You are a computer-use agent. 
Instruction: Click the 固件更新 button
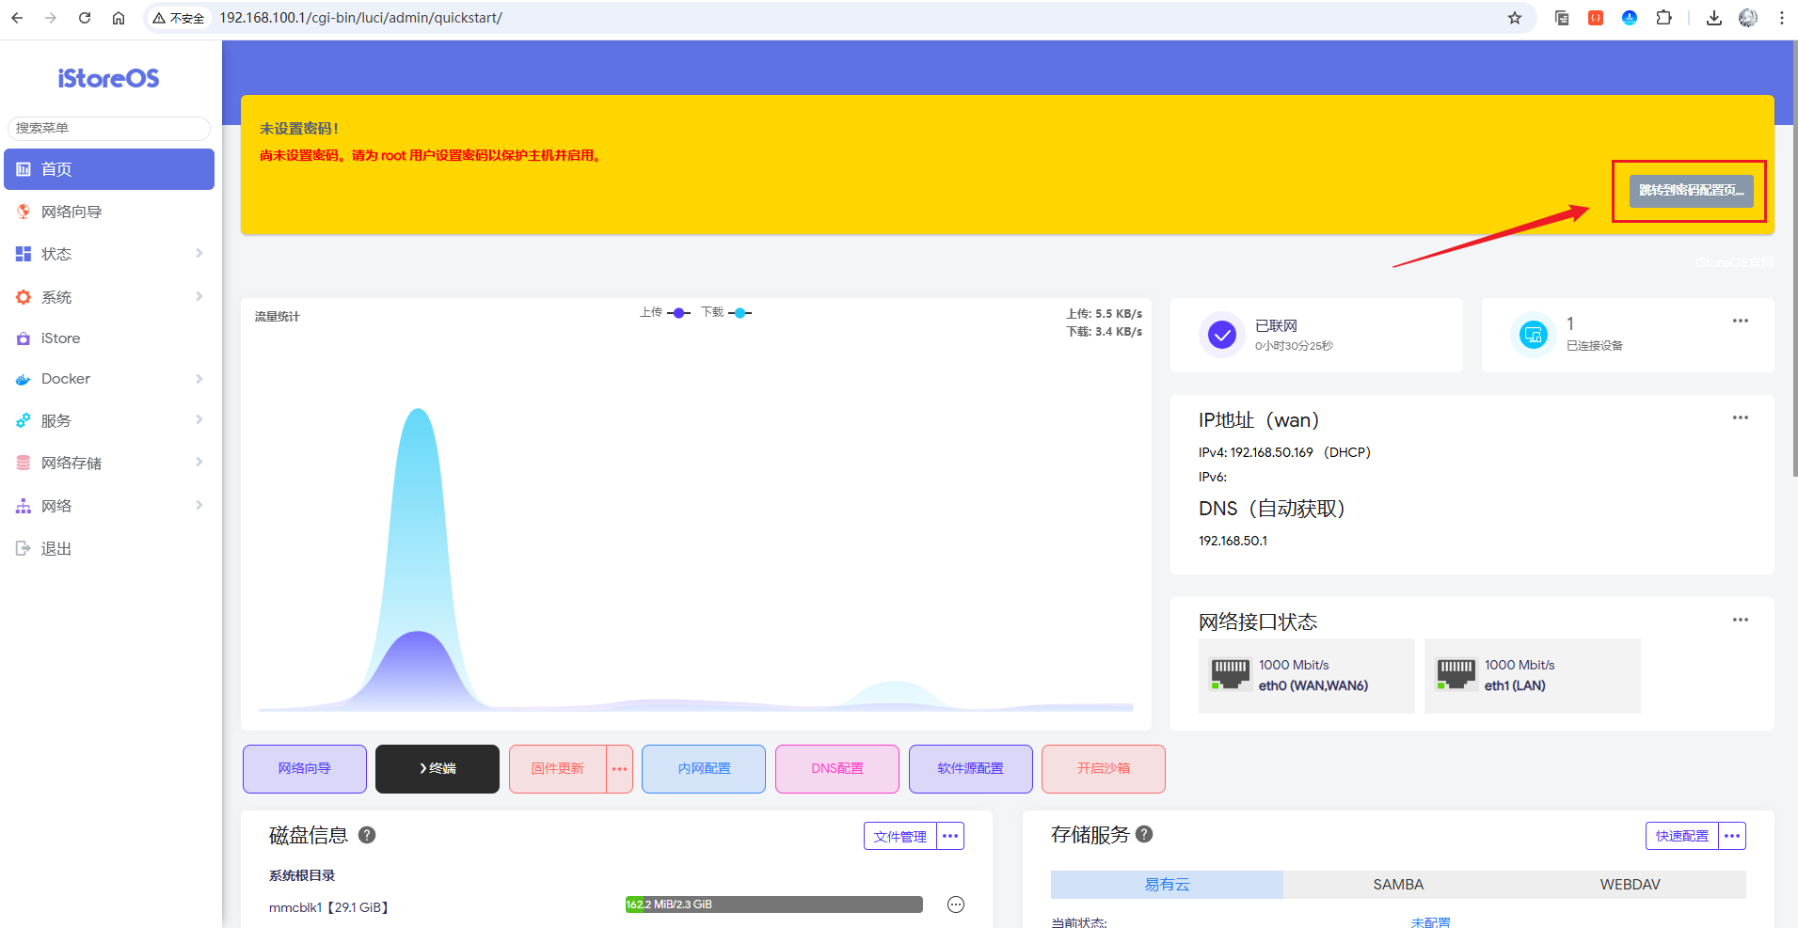click(558, 769)
